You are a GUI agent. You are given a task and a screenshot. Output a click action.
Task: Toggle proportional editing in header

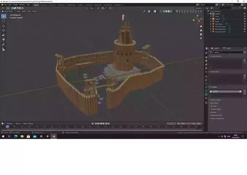tap(110, 8)
